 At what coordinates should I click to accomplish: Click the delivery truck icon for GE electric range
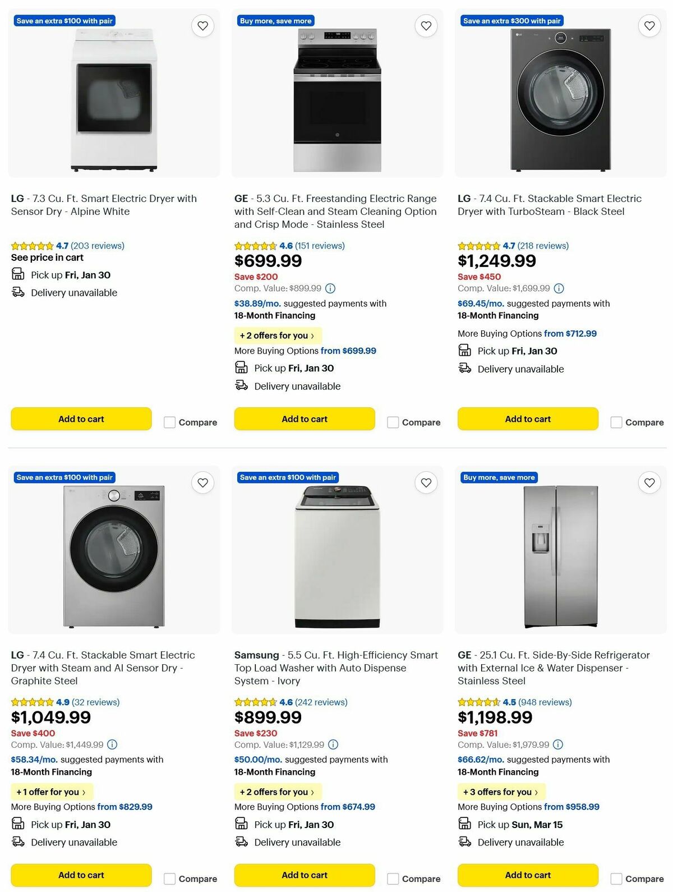pos(242,385)
